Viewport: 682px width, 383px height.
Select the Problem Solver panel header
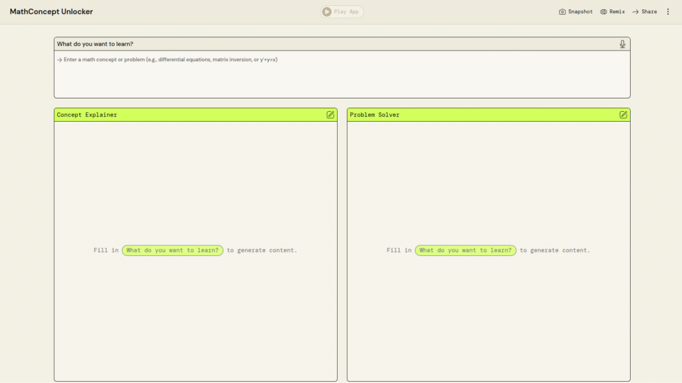[375, 115]
